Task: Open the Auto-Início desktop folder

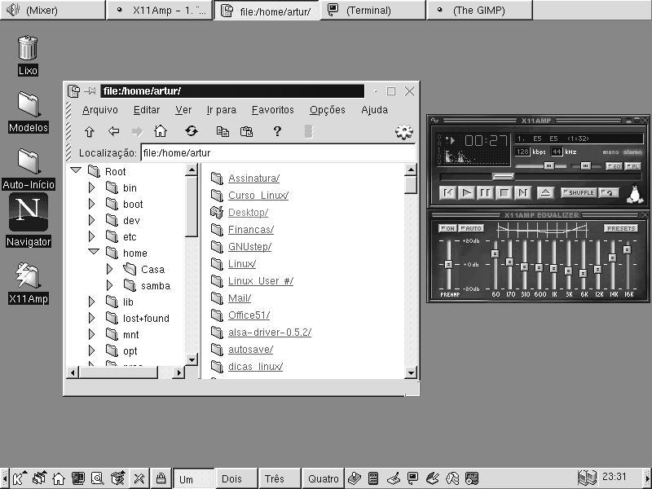Action: point(29,161)
